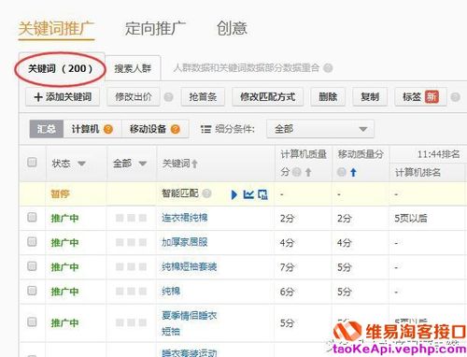This screenshot has height=357, width=467.
Task: Open keyword link 加厚家居服
Action: tap(185, 242)
